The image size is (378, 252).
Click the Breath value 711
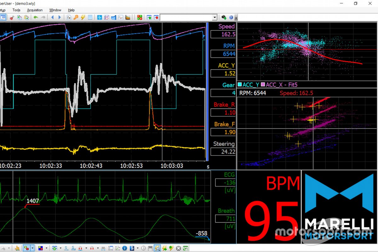point(226,218)
